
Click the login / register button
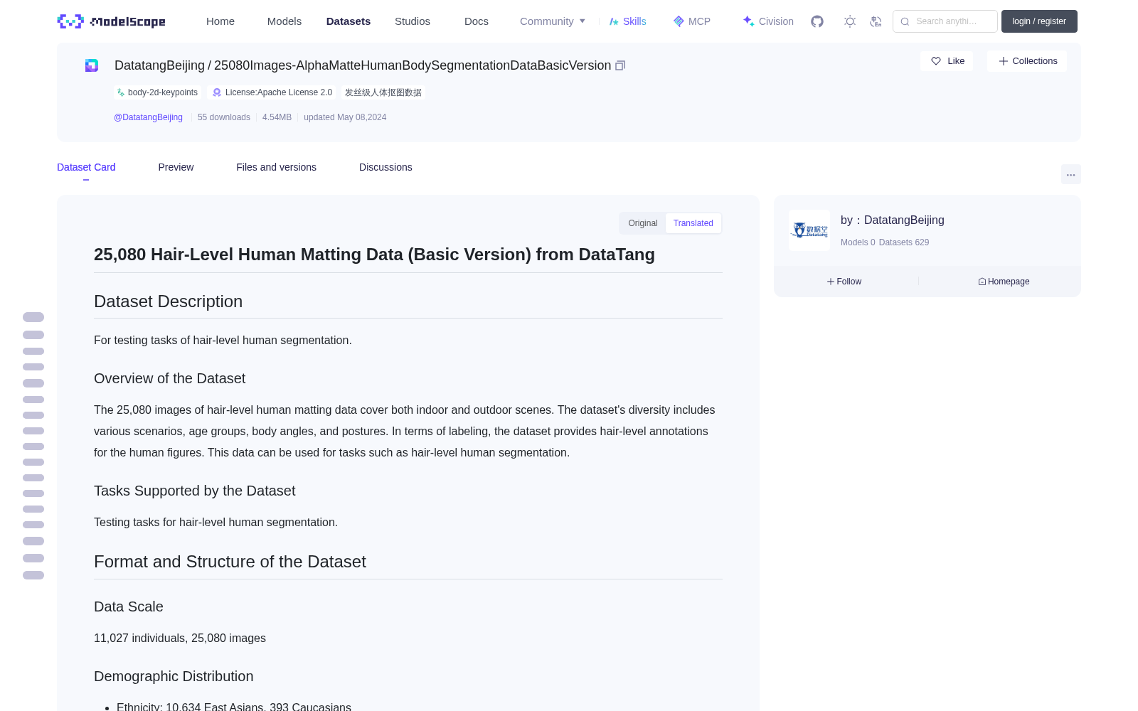[x=1039, y=21]
